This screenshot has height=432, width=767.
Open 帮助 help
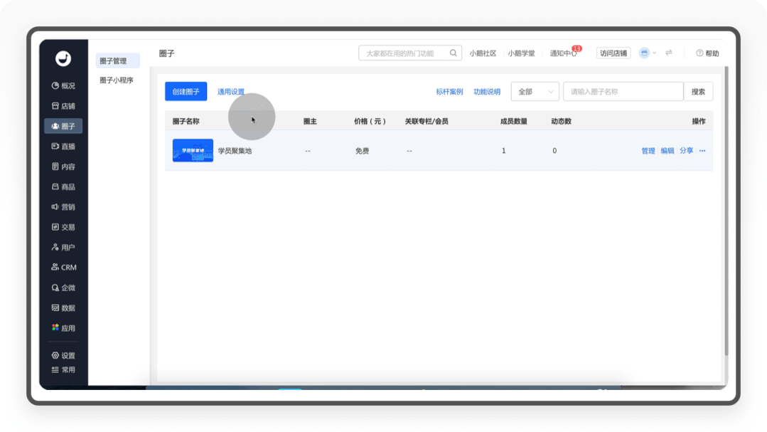point(707,53)
